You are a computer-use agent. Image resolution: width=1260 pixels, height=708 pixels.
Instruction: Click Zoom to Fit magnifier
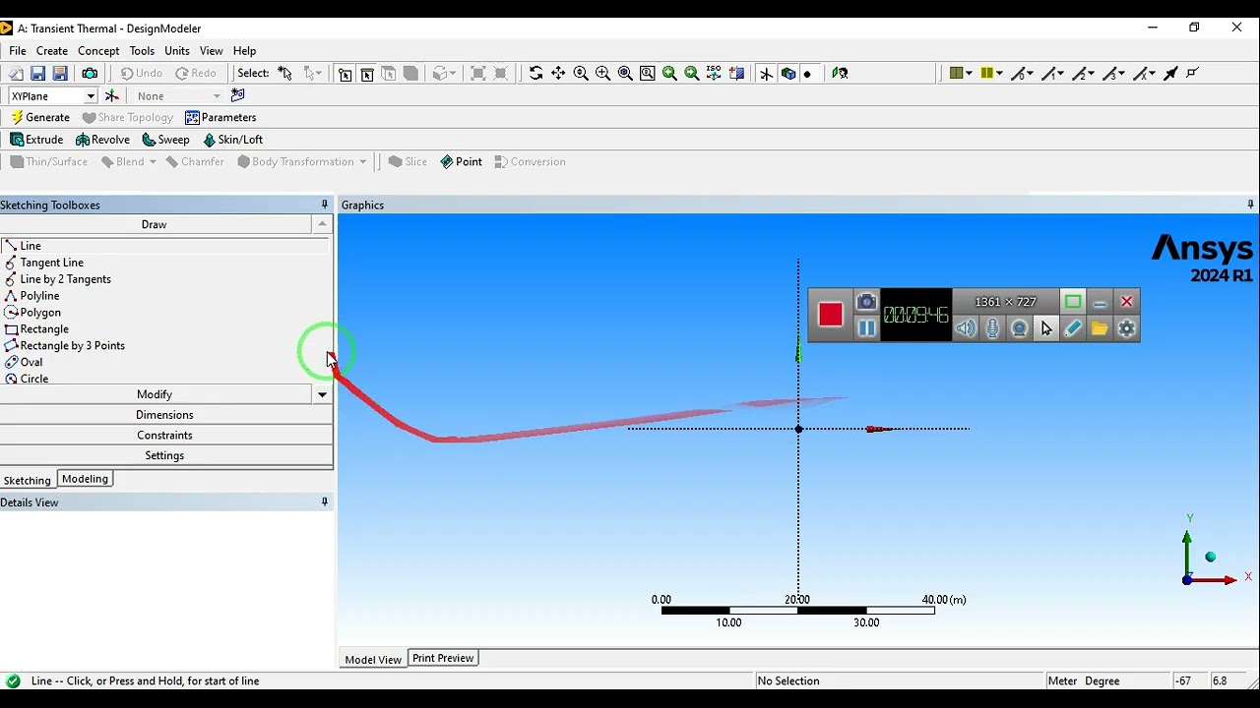pos(625,74)
